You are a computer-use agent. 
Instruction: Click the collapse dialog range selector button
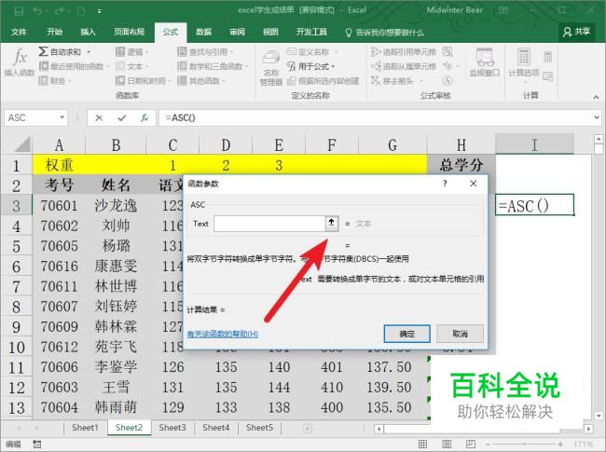point(332,224)
